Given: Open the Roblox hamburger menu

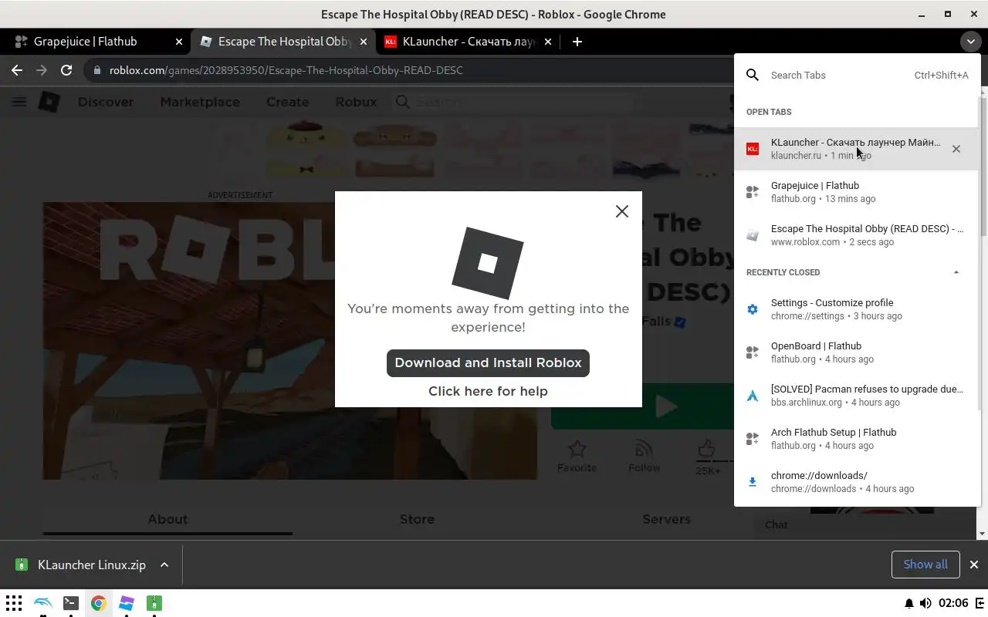Looking at the screenshot, I should point(19,102).
